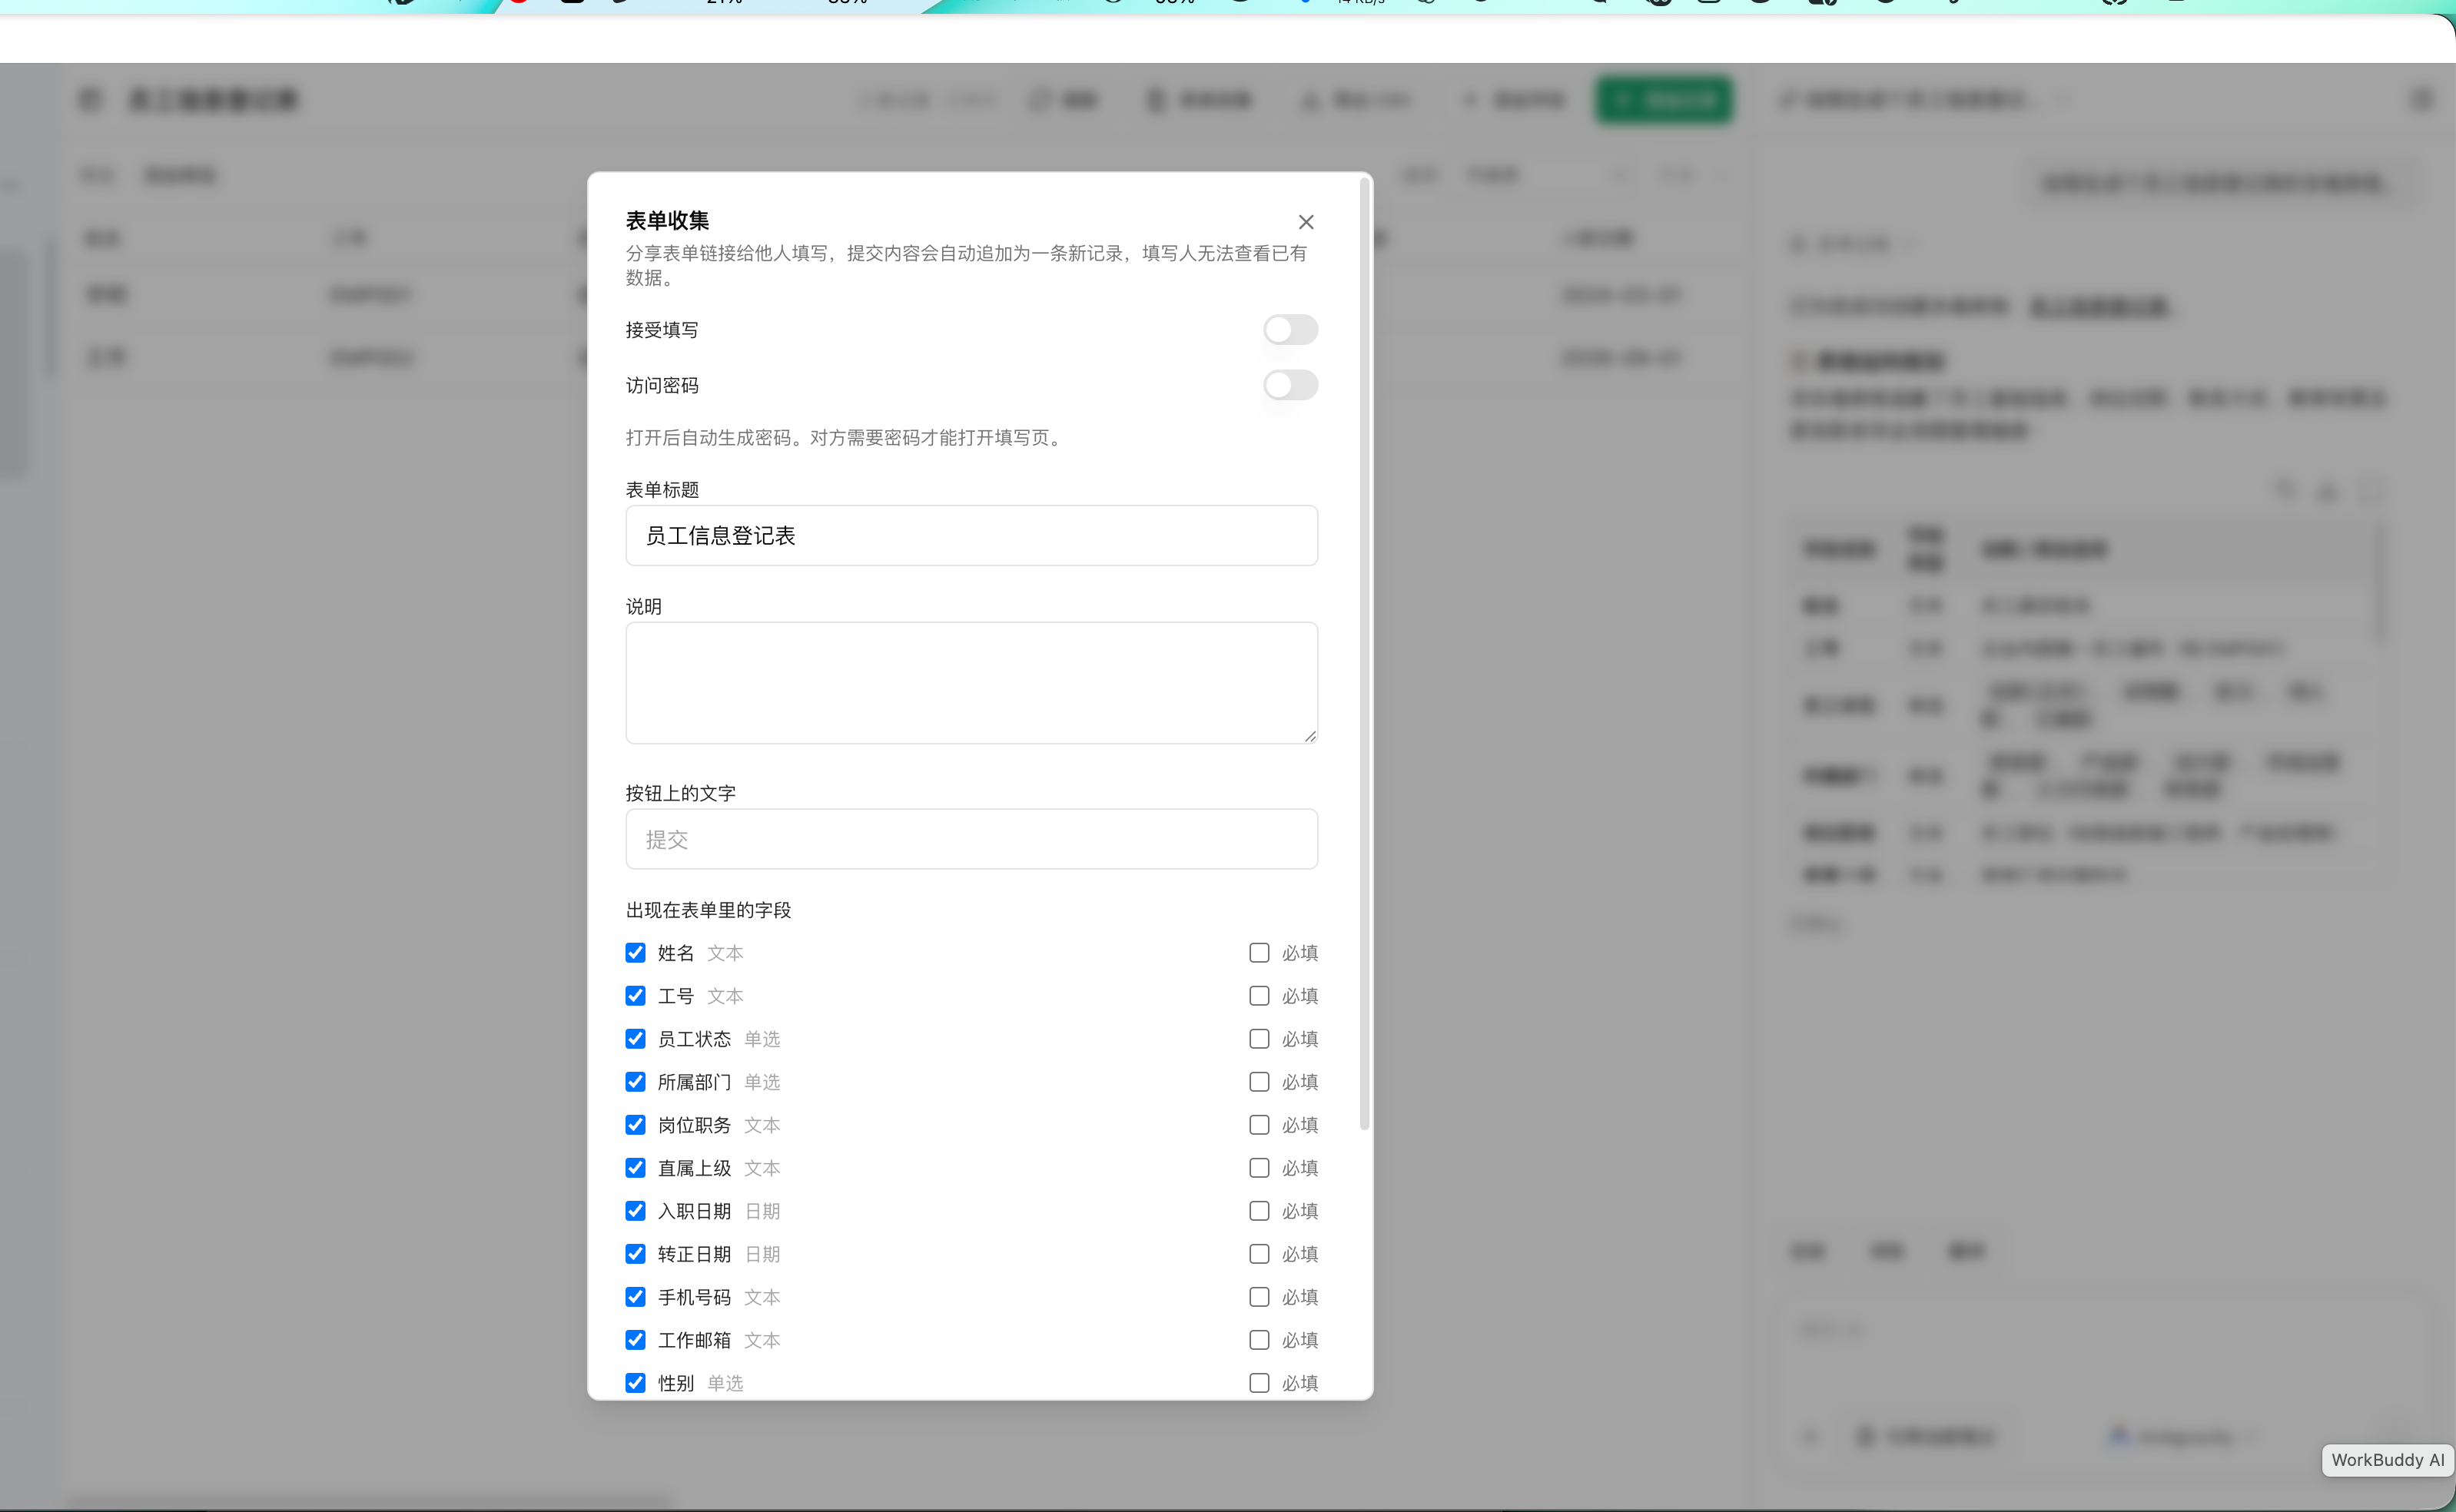Check 必填 on the 转正日期 row
Viewport: 2456px width, 1512px height.
point(1259,1254)
